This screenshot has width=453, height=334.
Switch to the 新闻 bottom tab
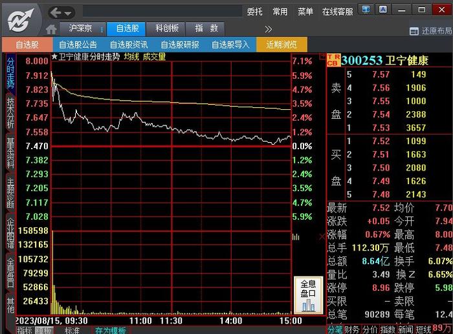pos(405,329)
